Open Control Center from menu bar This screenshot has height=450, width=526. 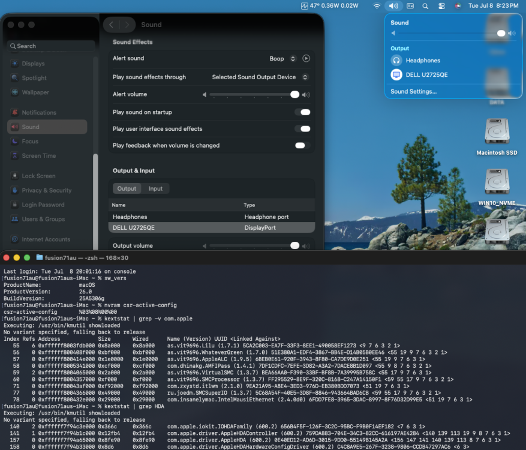[441, 6]
